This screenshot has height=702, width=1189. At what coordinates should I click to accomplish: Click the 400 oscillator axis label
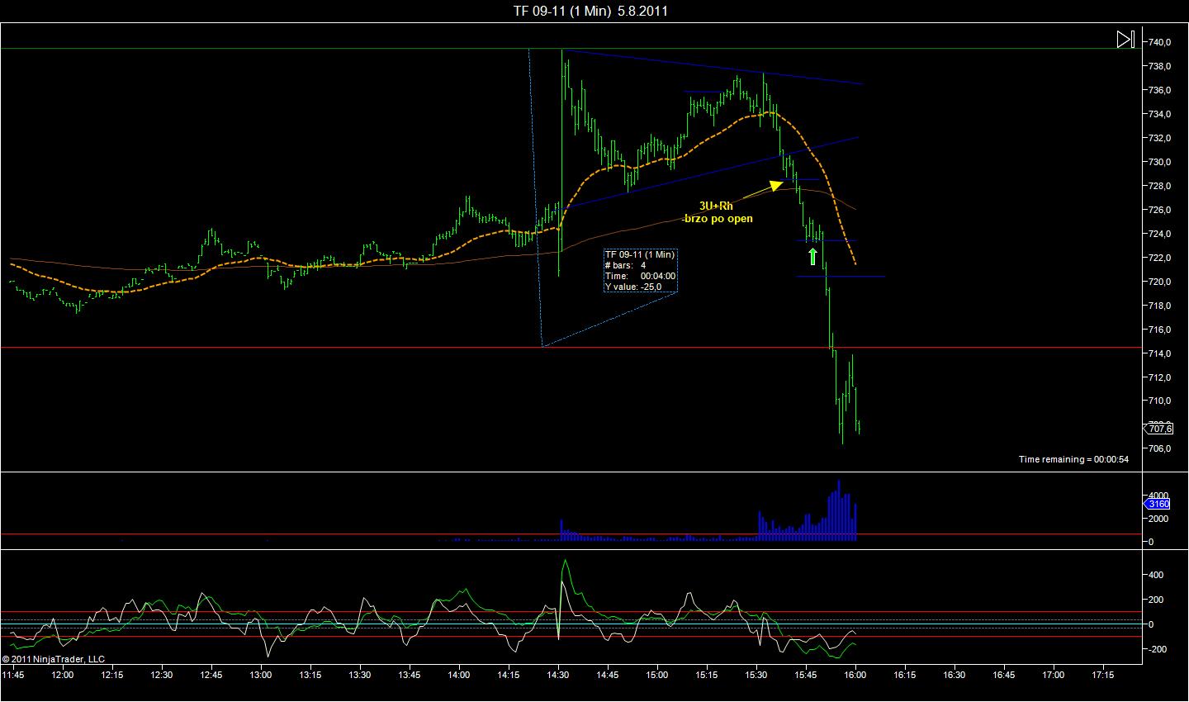1156,575
